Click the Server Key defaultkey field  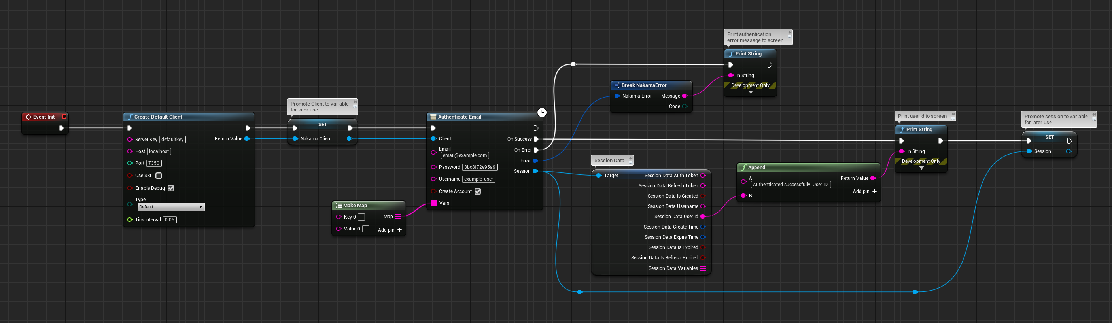pos(173,140)
